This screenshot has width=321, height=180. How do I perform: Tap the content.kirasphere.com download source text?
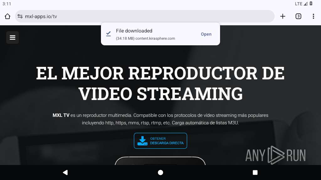155,38
